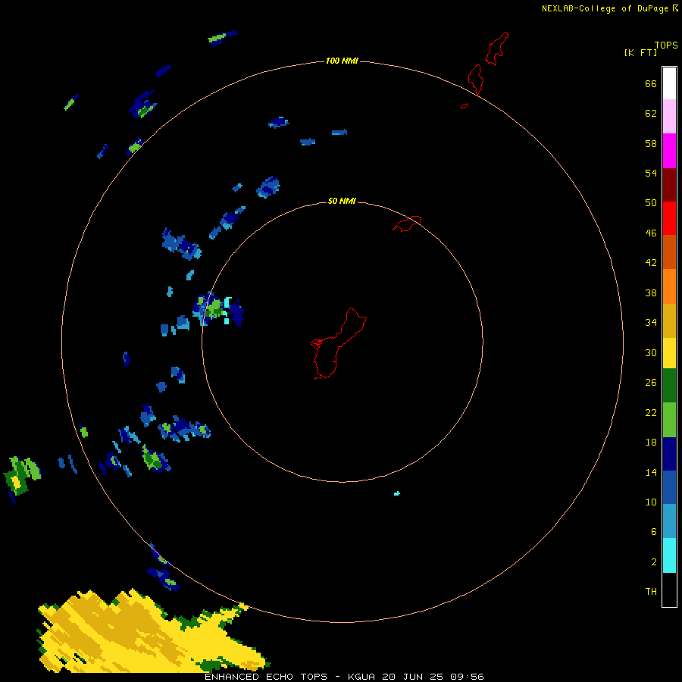Click the yellow 34 kft legend swatch
Viewport: 682px width, 682px height.
pyautogui.click(x=669, y=353)
